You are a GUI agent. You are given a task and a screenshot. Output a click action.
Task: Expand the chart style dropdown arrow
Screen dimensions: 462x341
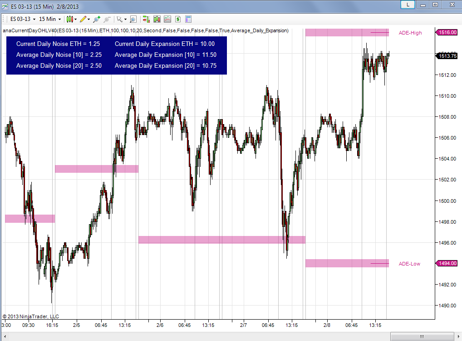(x=76, y=20)
